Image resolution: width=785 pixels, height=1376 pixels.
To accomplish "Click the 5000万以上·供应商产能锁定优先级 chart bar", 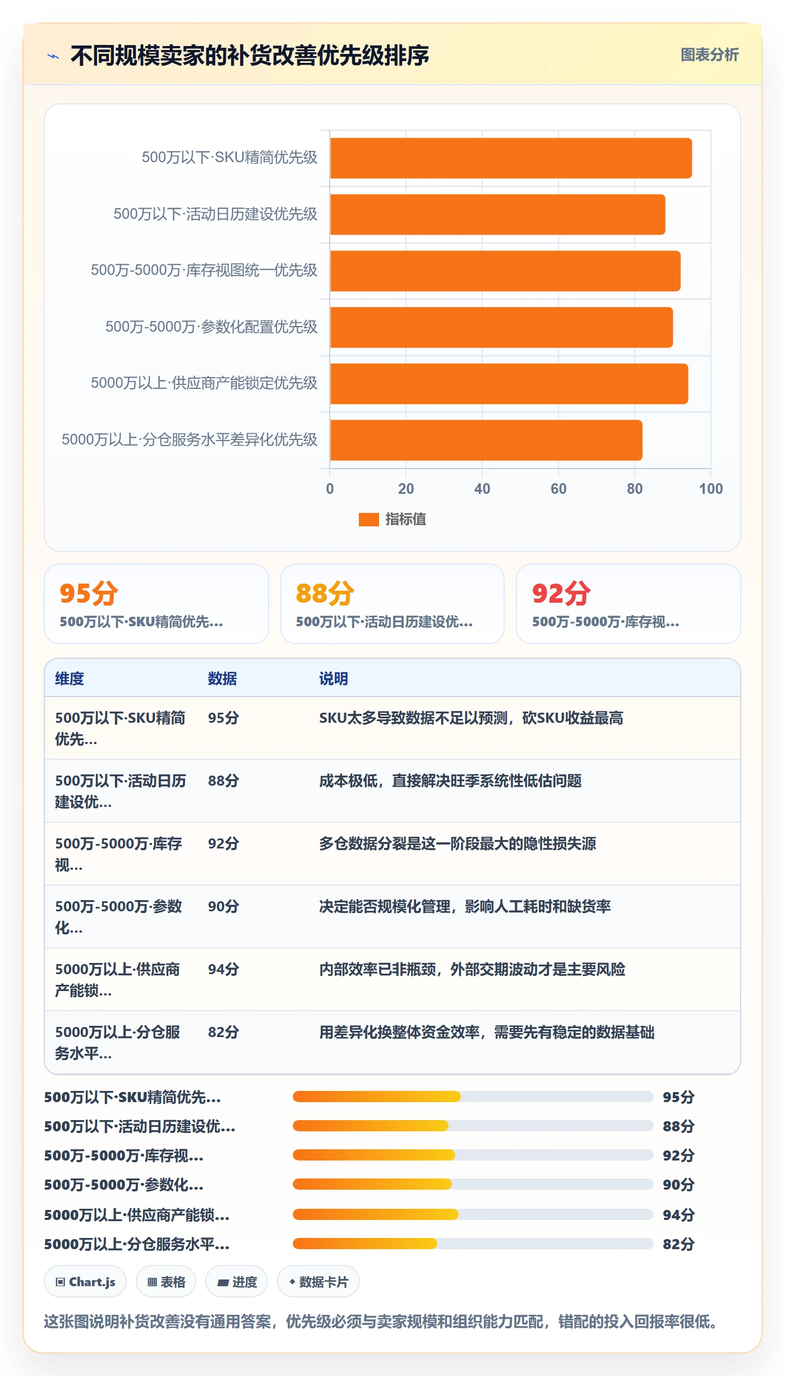I will (509, 384).
